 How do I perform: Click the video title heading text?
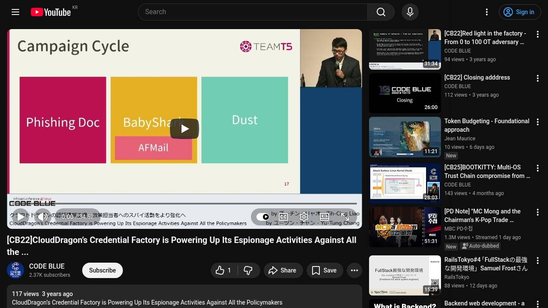coord(182,246)
